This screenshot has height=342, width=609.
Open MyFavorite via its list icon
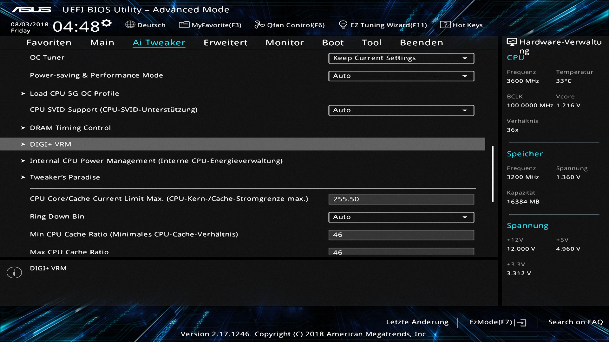coord(184,25)
